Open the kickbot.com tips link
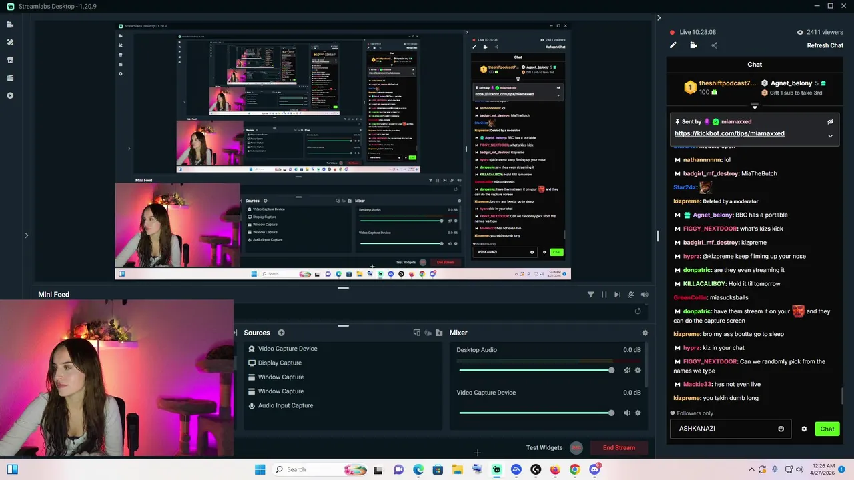The width and height of the screenshot is (854, 480). 729,133
